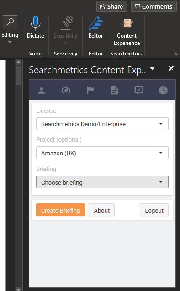The image size is (180, 291).
Task: Click the document vertical scrollbar thumb
Action: [18, 76]
